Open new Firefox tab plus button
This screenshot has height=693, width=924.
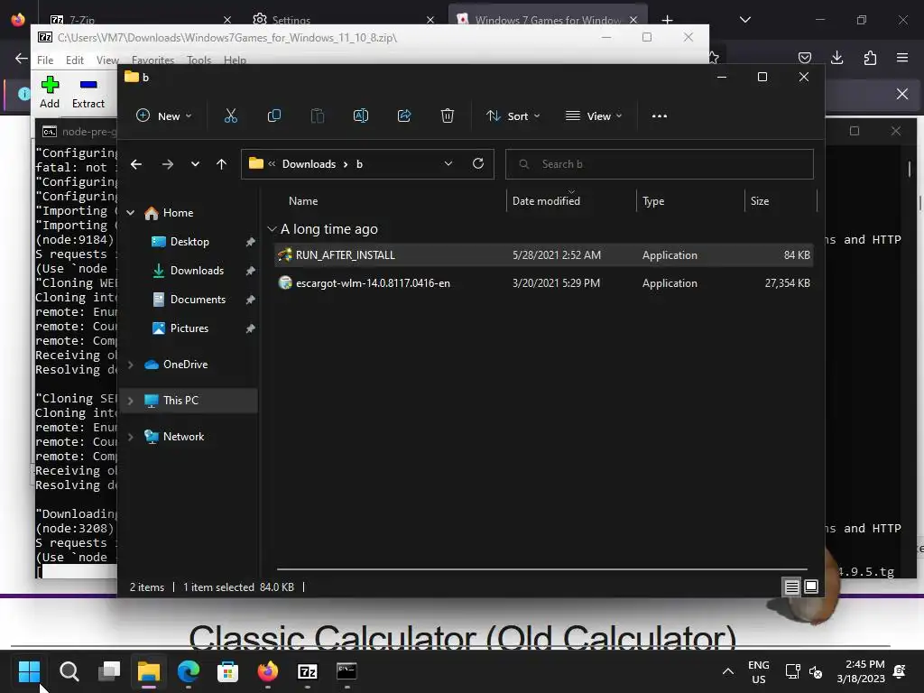click(667, 20)
